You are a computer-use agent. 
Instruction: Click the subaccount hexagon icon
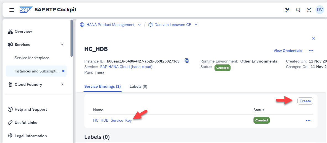click(151, 25)
